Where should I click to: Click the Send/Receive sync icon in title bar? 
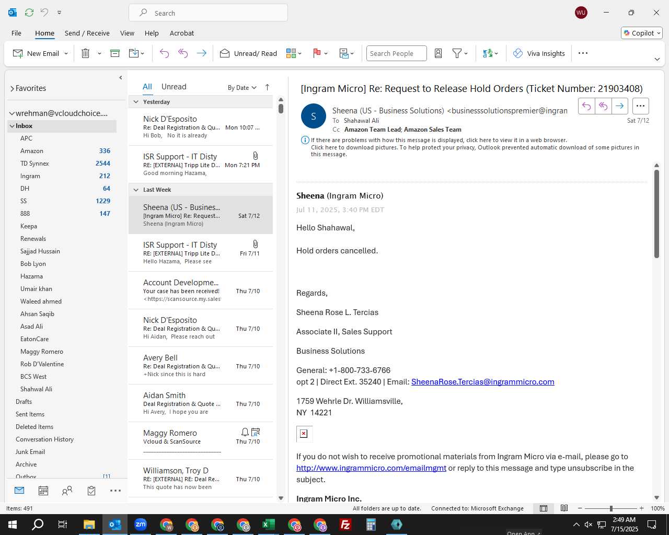(x=29, y=12)
